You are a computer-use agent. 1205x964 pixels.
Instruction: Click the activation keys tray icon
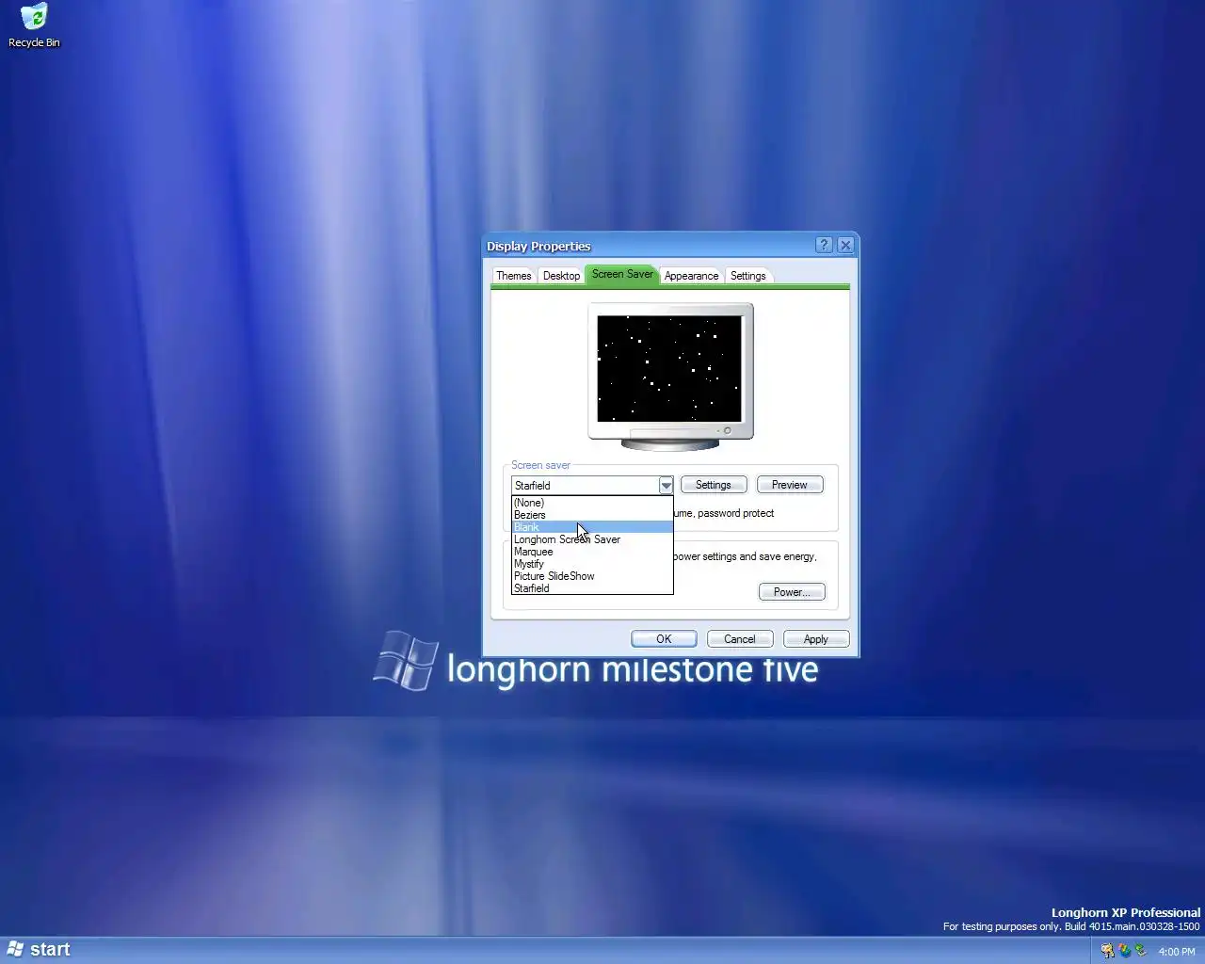click(1107, 951)
